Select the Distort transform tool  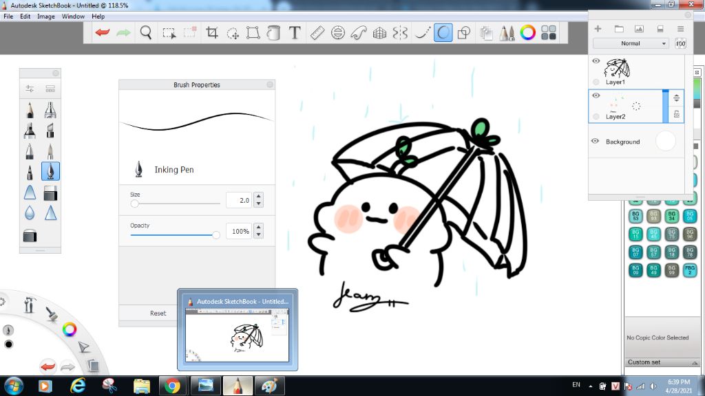pos(253,32)
